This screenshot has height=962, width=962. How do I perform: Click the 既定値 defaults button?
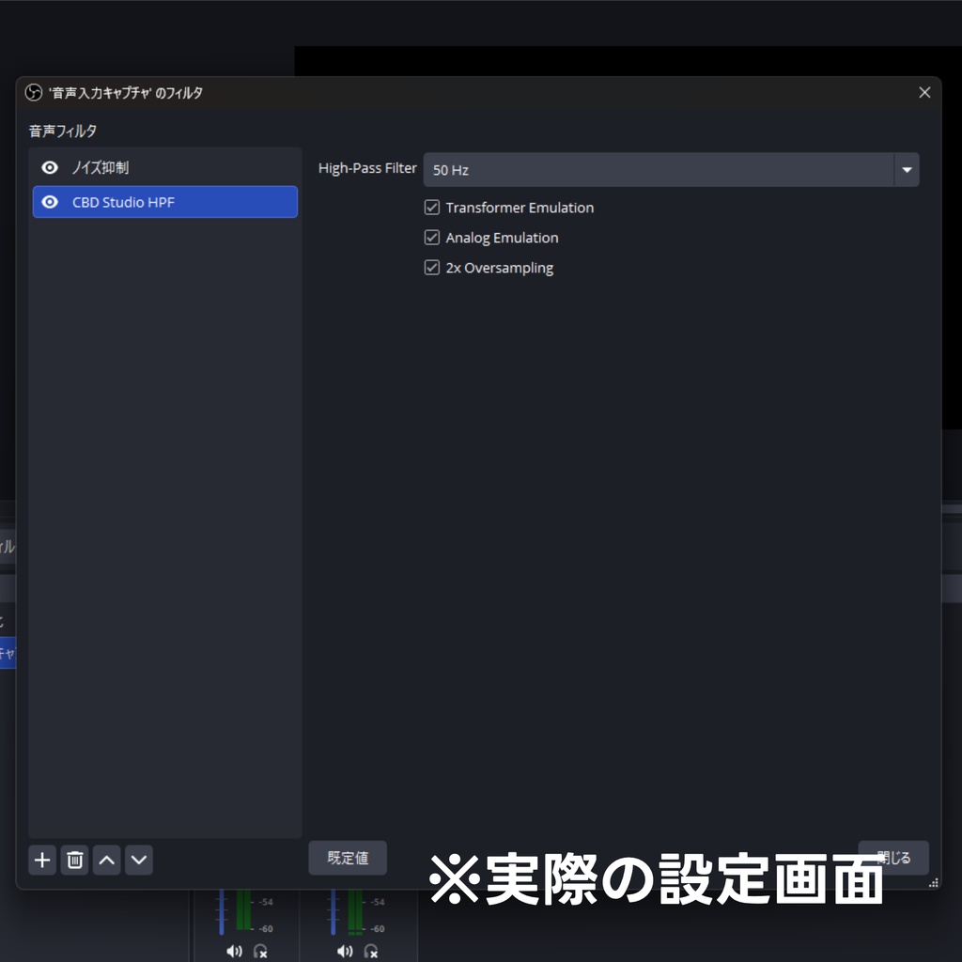pos(348,858)
